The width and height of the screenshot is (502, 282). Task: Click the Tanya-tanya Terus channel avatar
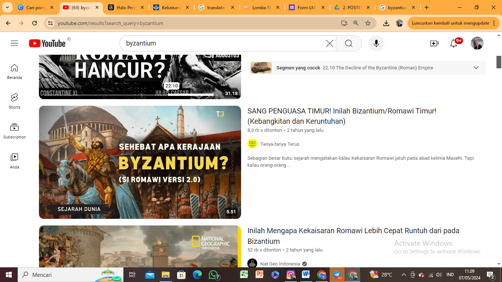[252, 144]
